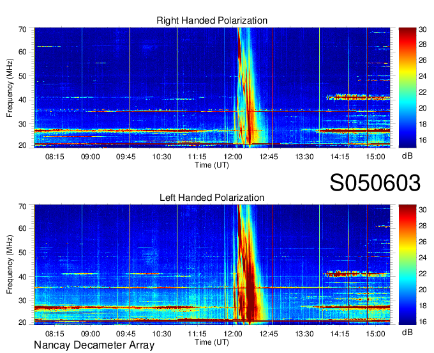This screenshot has height=353, width=434.
Task: Click the 50 MHz tick on right-handed plot
Action: click(x=22, y=76)
